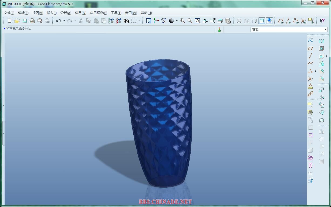Expand the appearance gallery arrow
Screen dimensions: 331x207
point(177,21)
